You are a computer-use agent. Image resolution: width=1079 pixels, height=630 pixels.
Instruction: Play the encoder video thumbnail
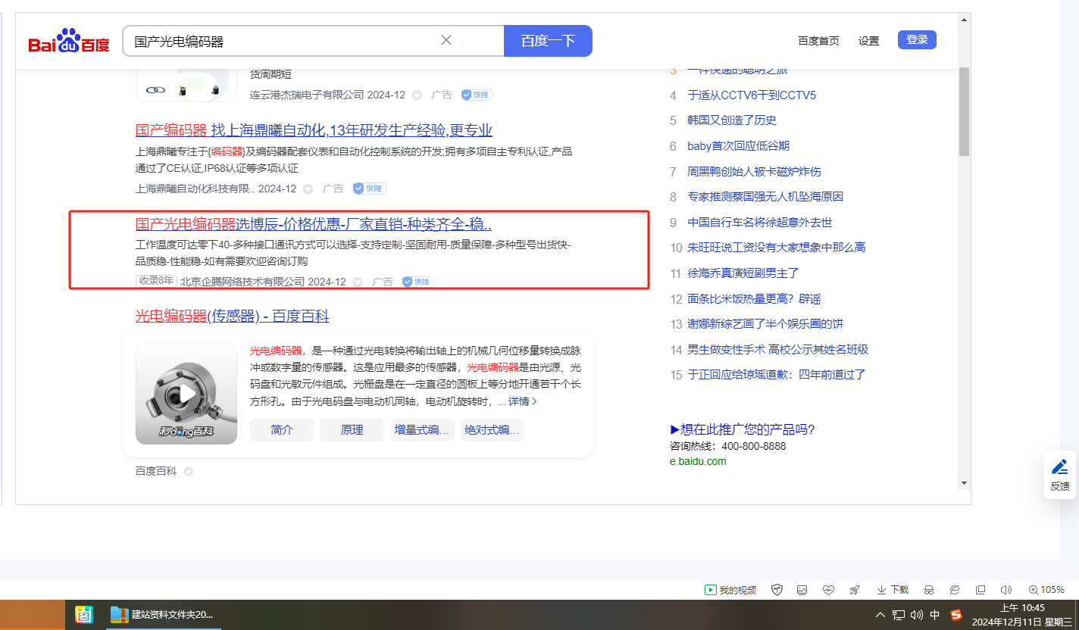186,394
